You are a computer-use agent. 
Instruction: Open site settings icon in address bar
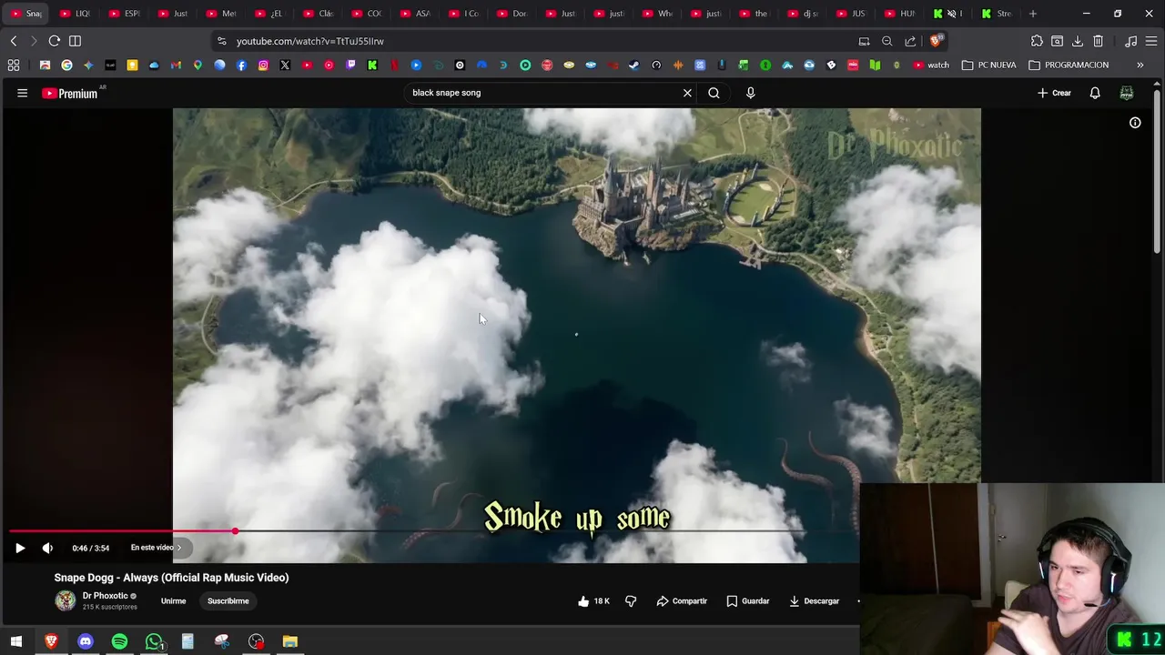click(221, 41)
